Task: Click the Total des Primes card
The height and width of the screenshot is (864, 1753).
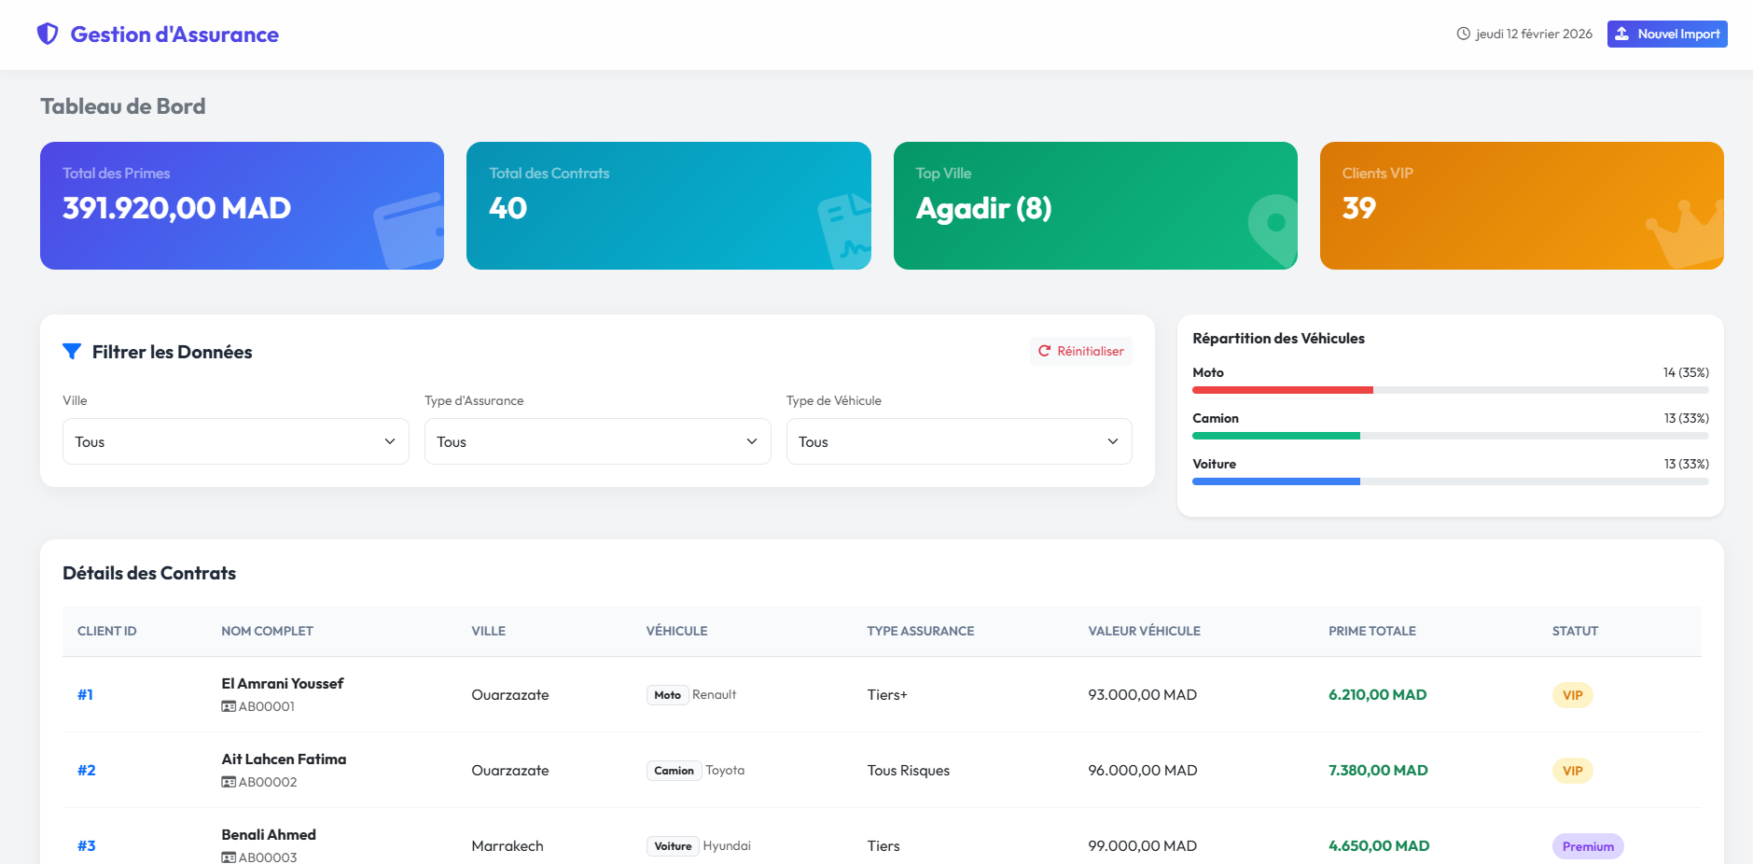Action: point(242,205)
